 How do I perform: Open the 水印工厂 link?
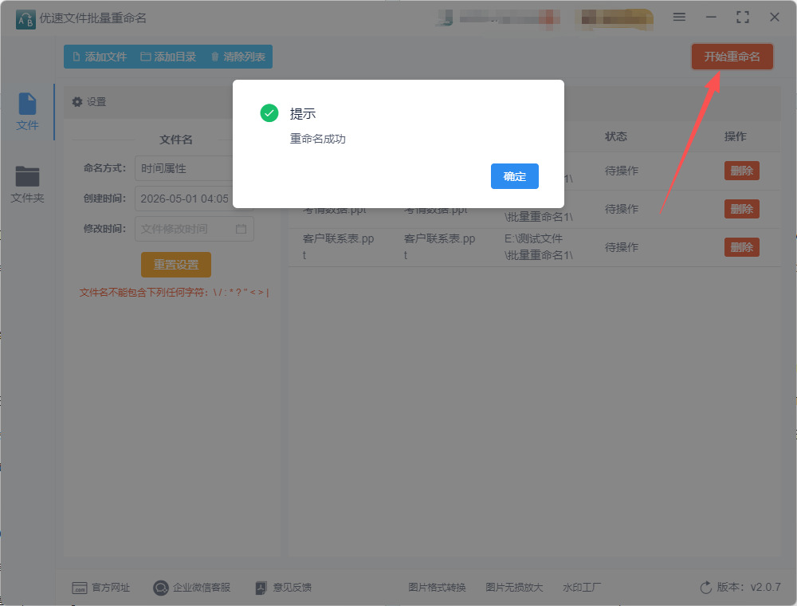point(582,587)
